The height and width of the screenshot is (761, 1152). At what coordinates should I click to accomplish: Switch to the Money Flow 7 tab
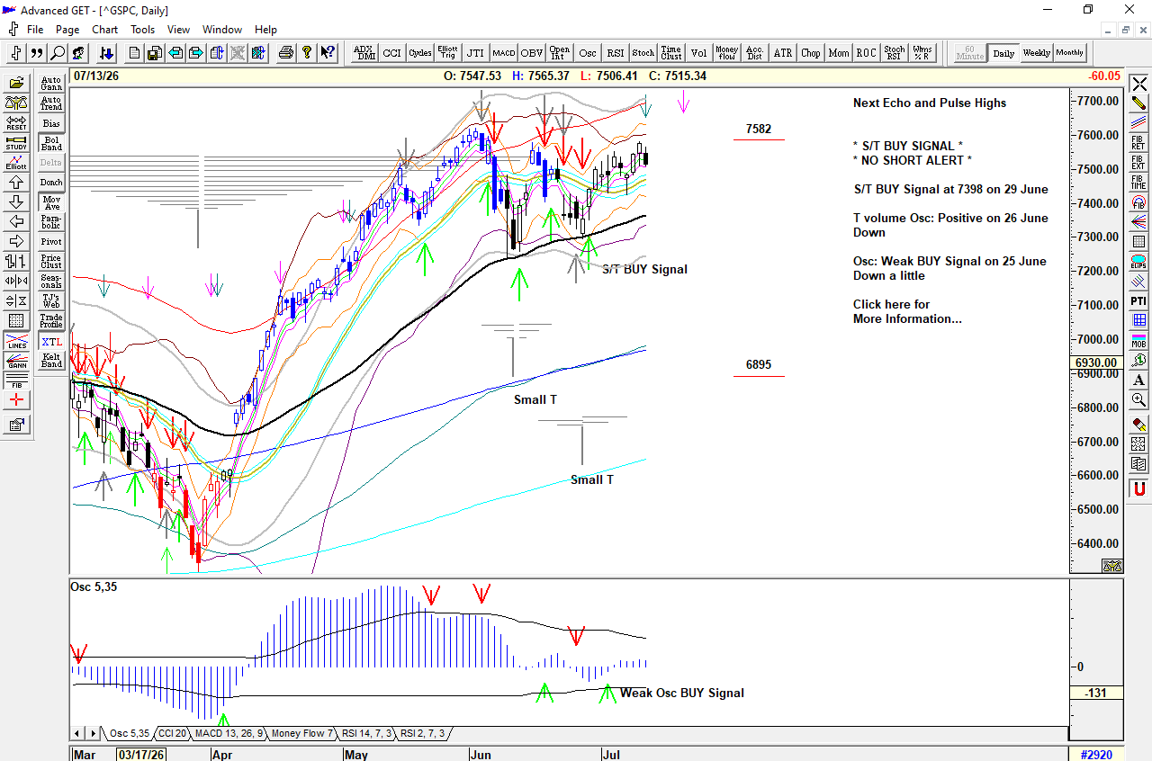point(301,733)
